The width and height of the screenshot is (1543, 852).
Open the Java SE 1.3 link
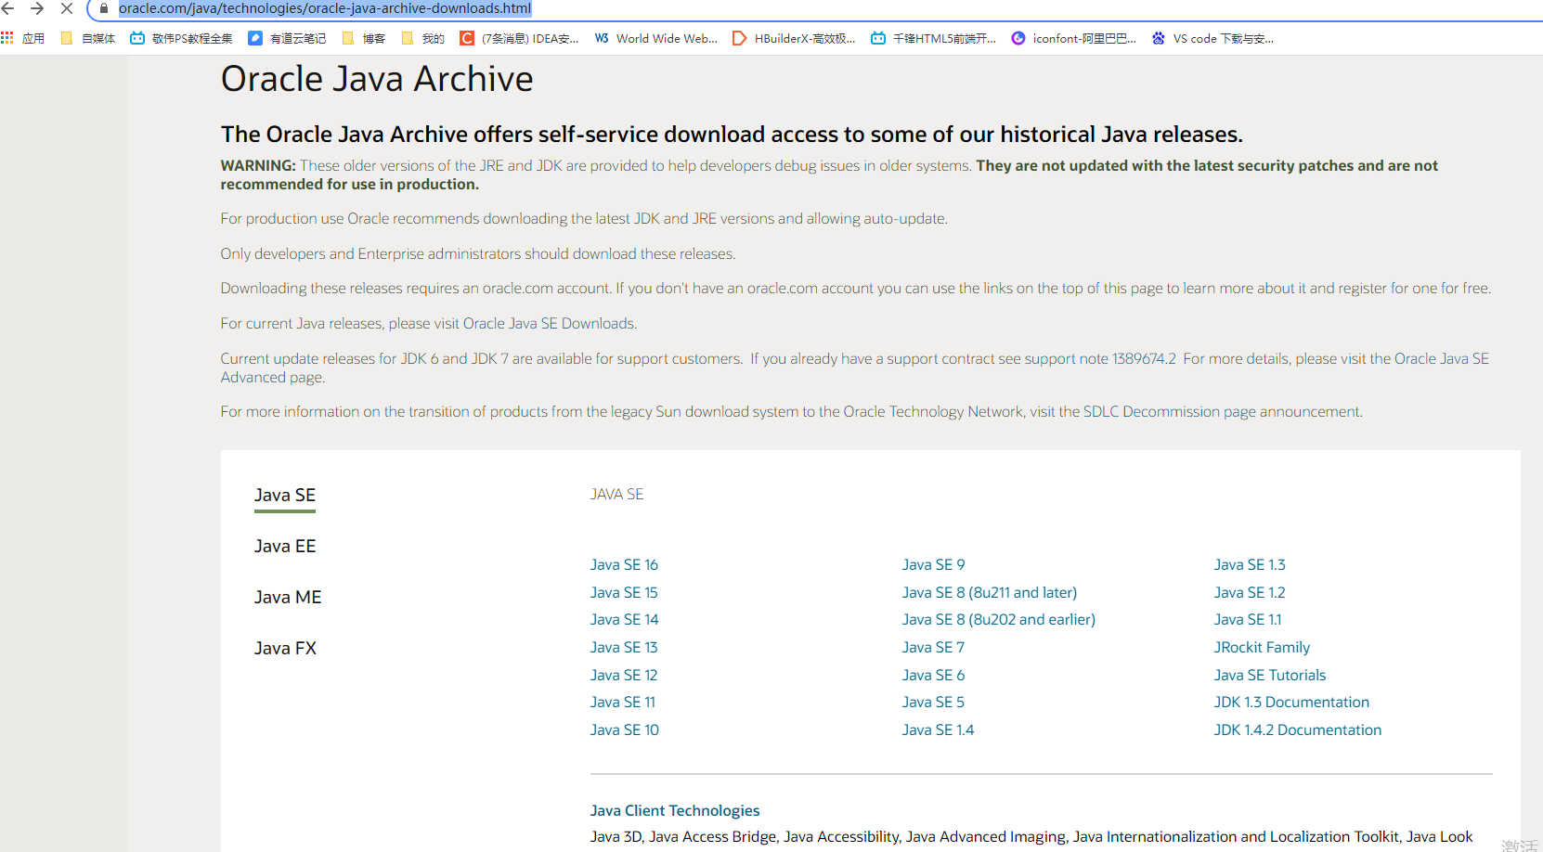pyautogui.click(x=1250, y=565)
